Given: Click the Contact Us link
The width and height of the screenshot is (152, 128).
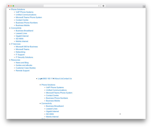Looking at the screenshot, I should tap(67, 79).
